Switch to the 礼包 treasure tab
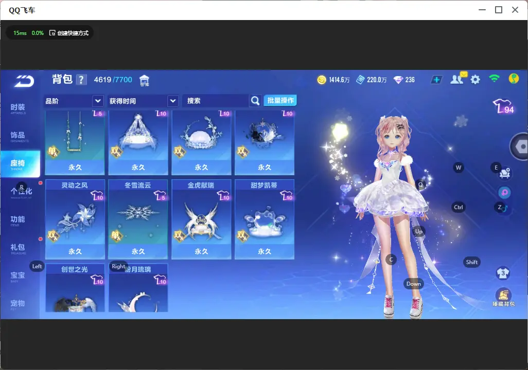Image resolution: width=528 pixels, height=370 pixels. tap(18, 248)
